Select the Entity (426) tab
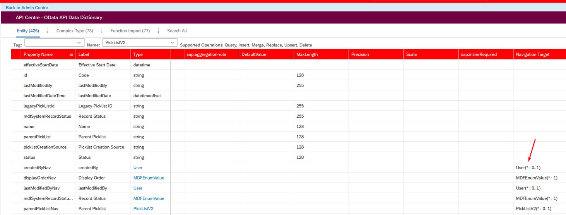Viewport: 566px width, 215px height. (28, 31)
